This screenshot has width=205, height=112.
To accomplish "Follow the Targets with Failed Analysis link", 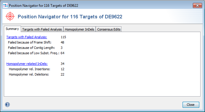I will coord(27,37).
